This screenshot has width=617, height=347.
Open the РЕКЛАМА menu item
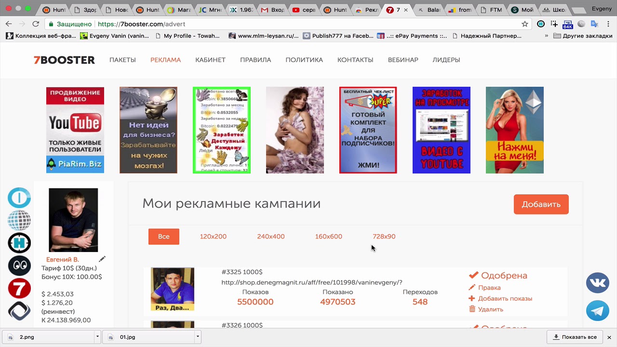(x=165, y=60)
